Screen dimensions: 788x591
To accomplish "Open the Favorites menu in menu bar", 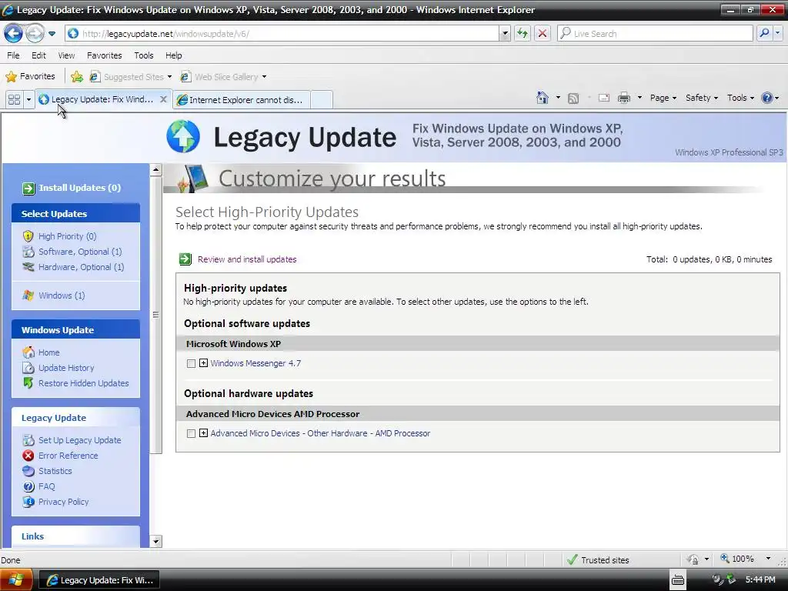I will click(x=105, y=55).
